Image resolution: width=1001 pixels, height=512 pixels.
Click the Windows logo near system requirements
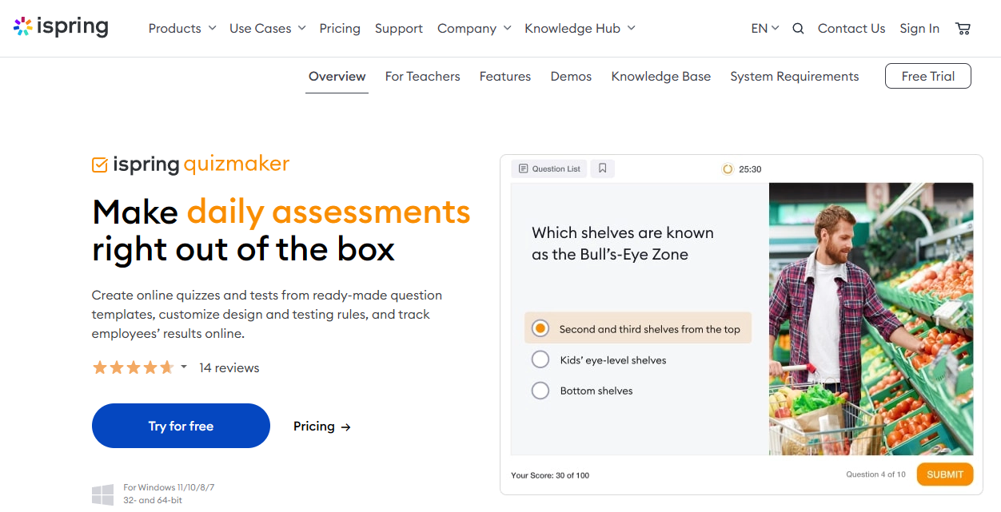point(102,494)
